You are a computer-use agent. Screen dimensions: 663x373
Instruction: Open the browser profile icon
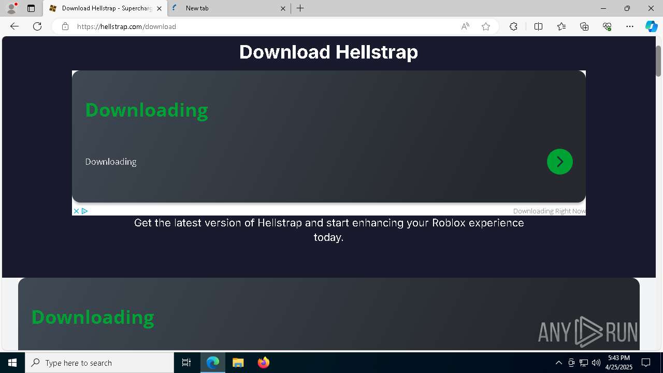coord(11,8)
